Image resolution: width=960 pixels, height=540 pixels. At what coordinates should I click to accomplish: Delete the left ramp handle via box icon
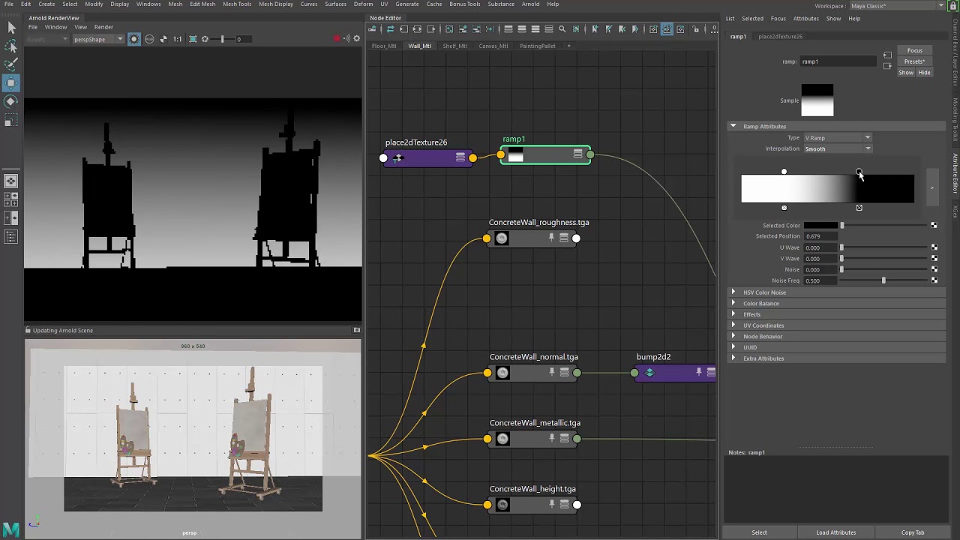click(784, 208)
